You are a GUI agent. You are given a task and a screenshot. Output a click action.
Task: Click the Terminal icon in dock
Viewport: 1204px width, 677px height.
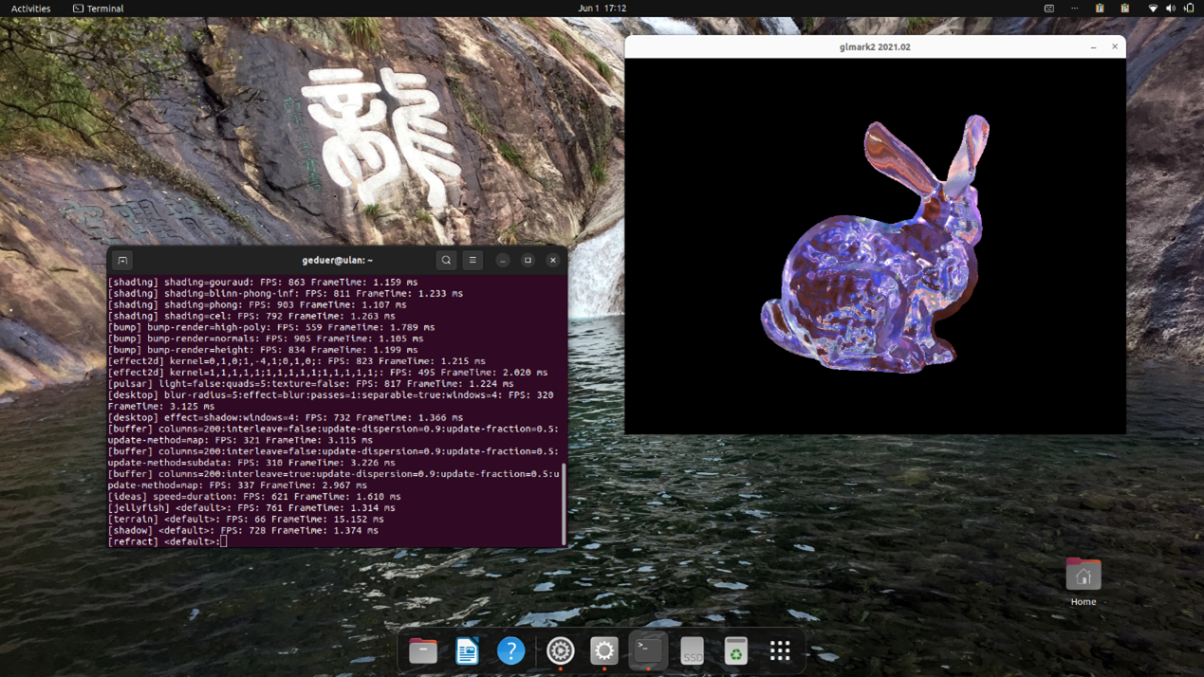[648, 650]
